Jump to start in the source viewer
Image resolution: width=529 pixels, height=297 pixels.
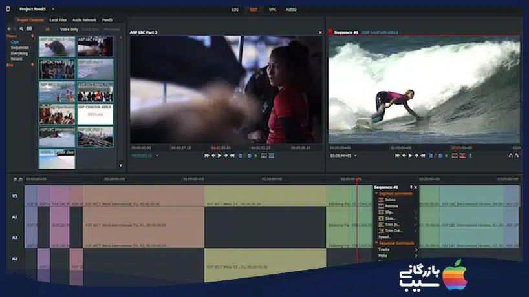point(206,156)
